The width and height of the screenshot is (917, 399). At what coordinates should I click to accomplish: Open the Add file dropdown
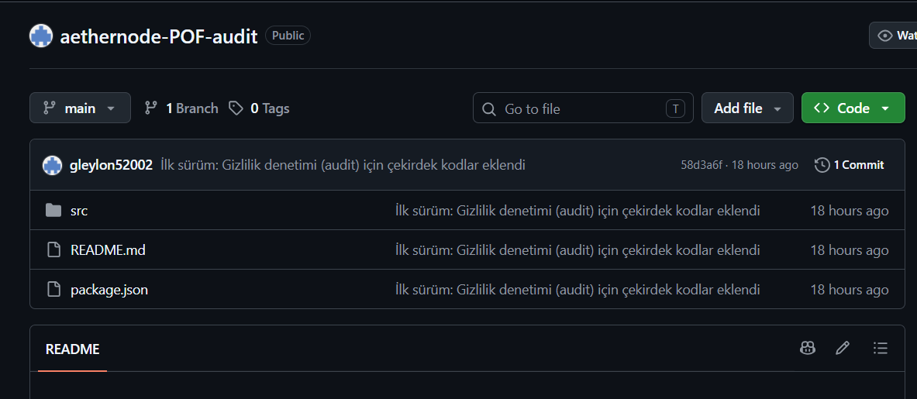pyautogui.click(x=747, y=108)
